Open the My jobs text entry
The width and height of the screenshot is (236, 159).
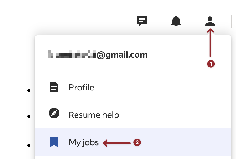click(84, 143)
